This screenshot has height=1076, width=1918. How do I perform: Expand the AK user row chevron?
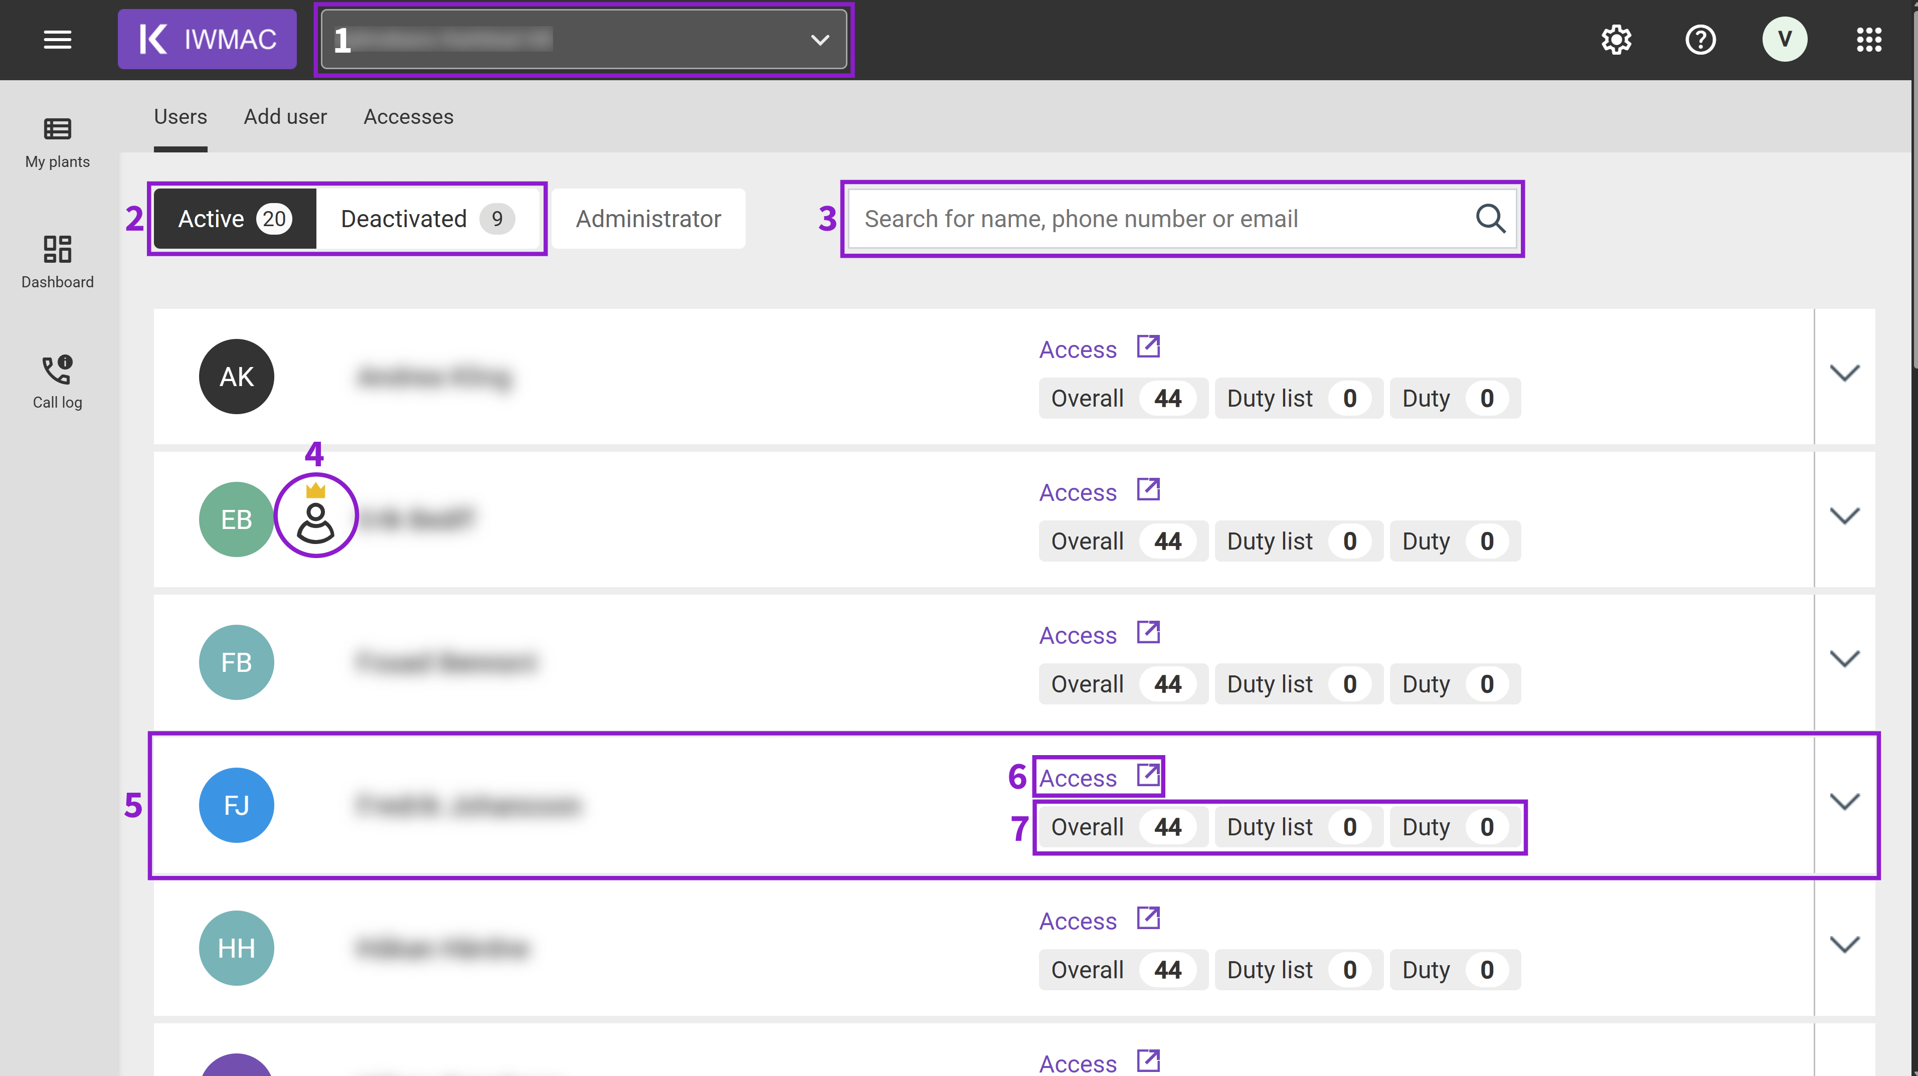[x=1844, y=373]
